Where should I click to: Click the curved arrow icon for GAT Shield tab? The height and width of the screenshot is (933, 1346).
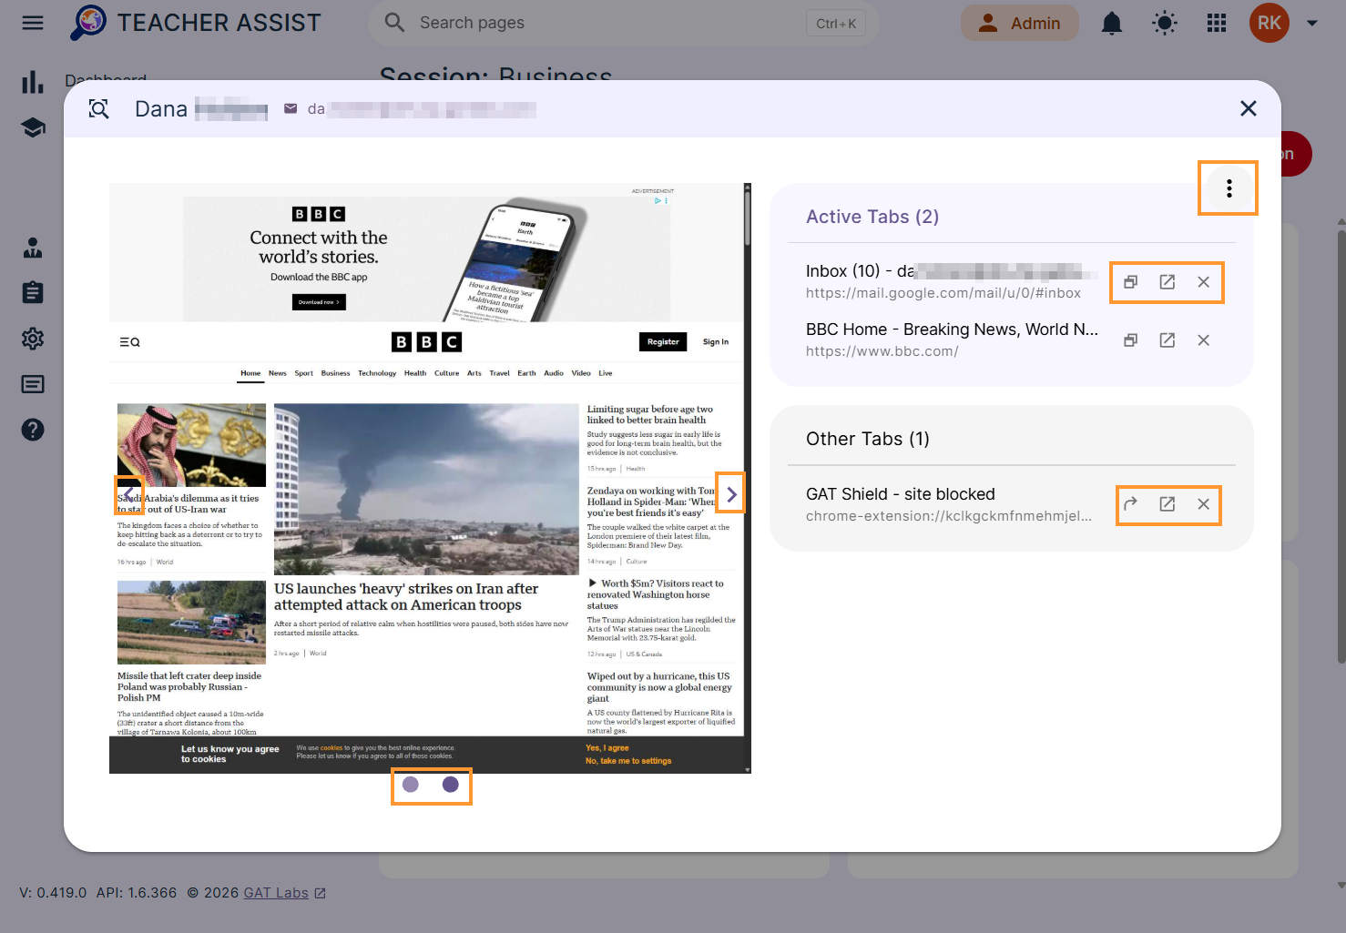tap(1130, 504)
